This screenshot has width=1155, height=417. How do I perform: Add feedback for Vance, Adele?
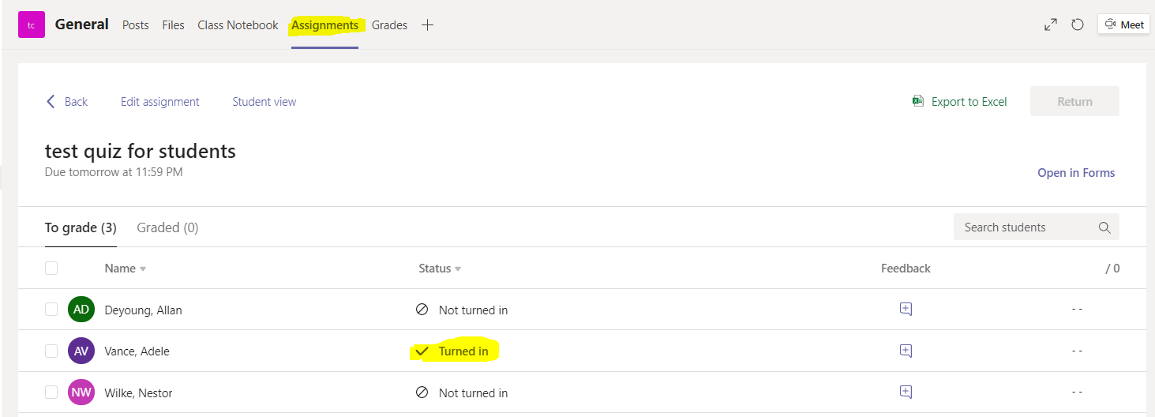(x=906, y=351)
